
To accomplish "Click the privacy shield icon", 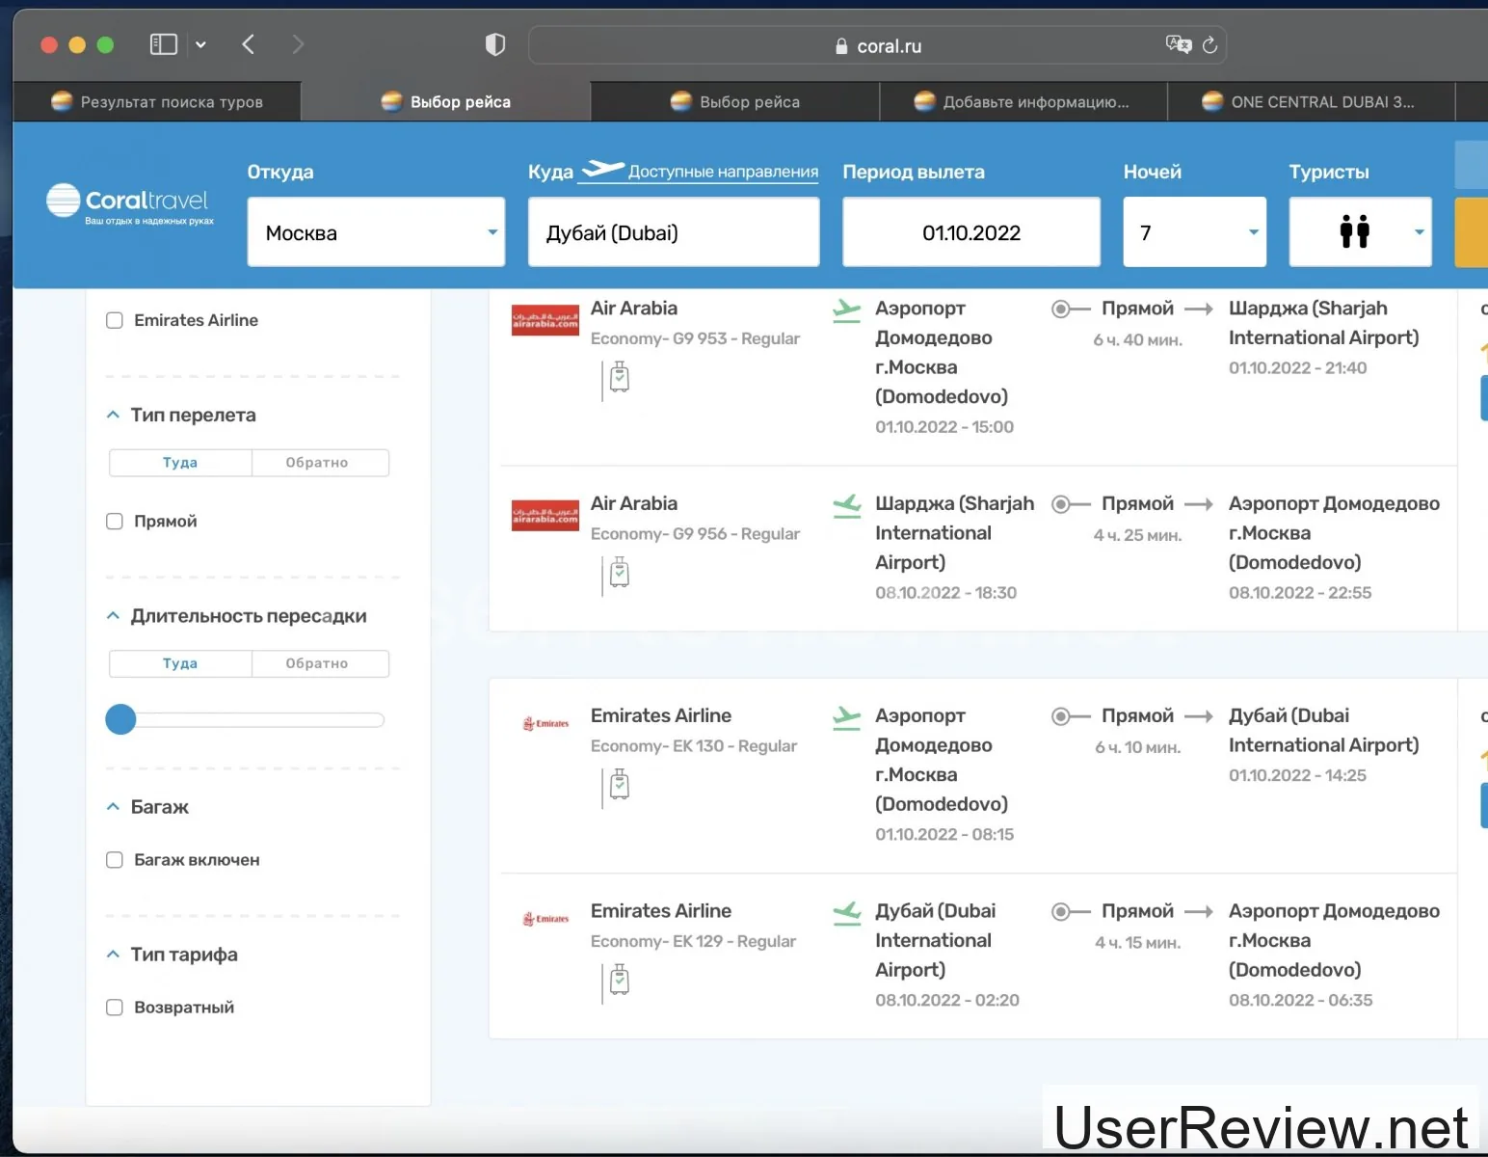I will click(x=494, y=44).
